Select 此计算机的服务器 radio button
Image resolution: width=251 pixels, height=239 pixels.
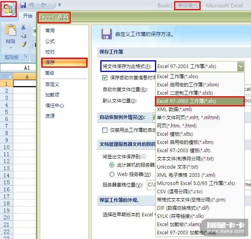pos(112,165)
